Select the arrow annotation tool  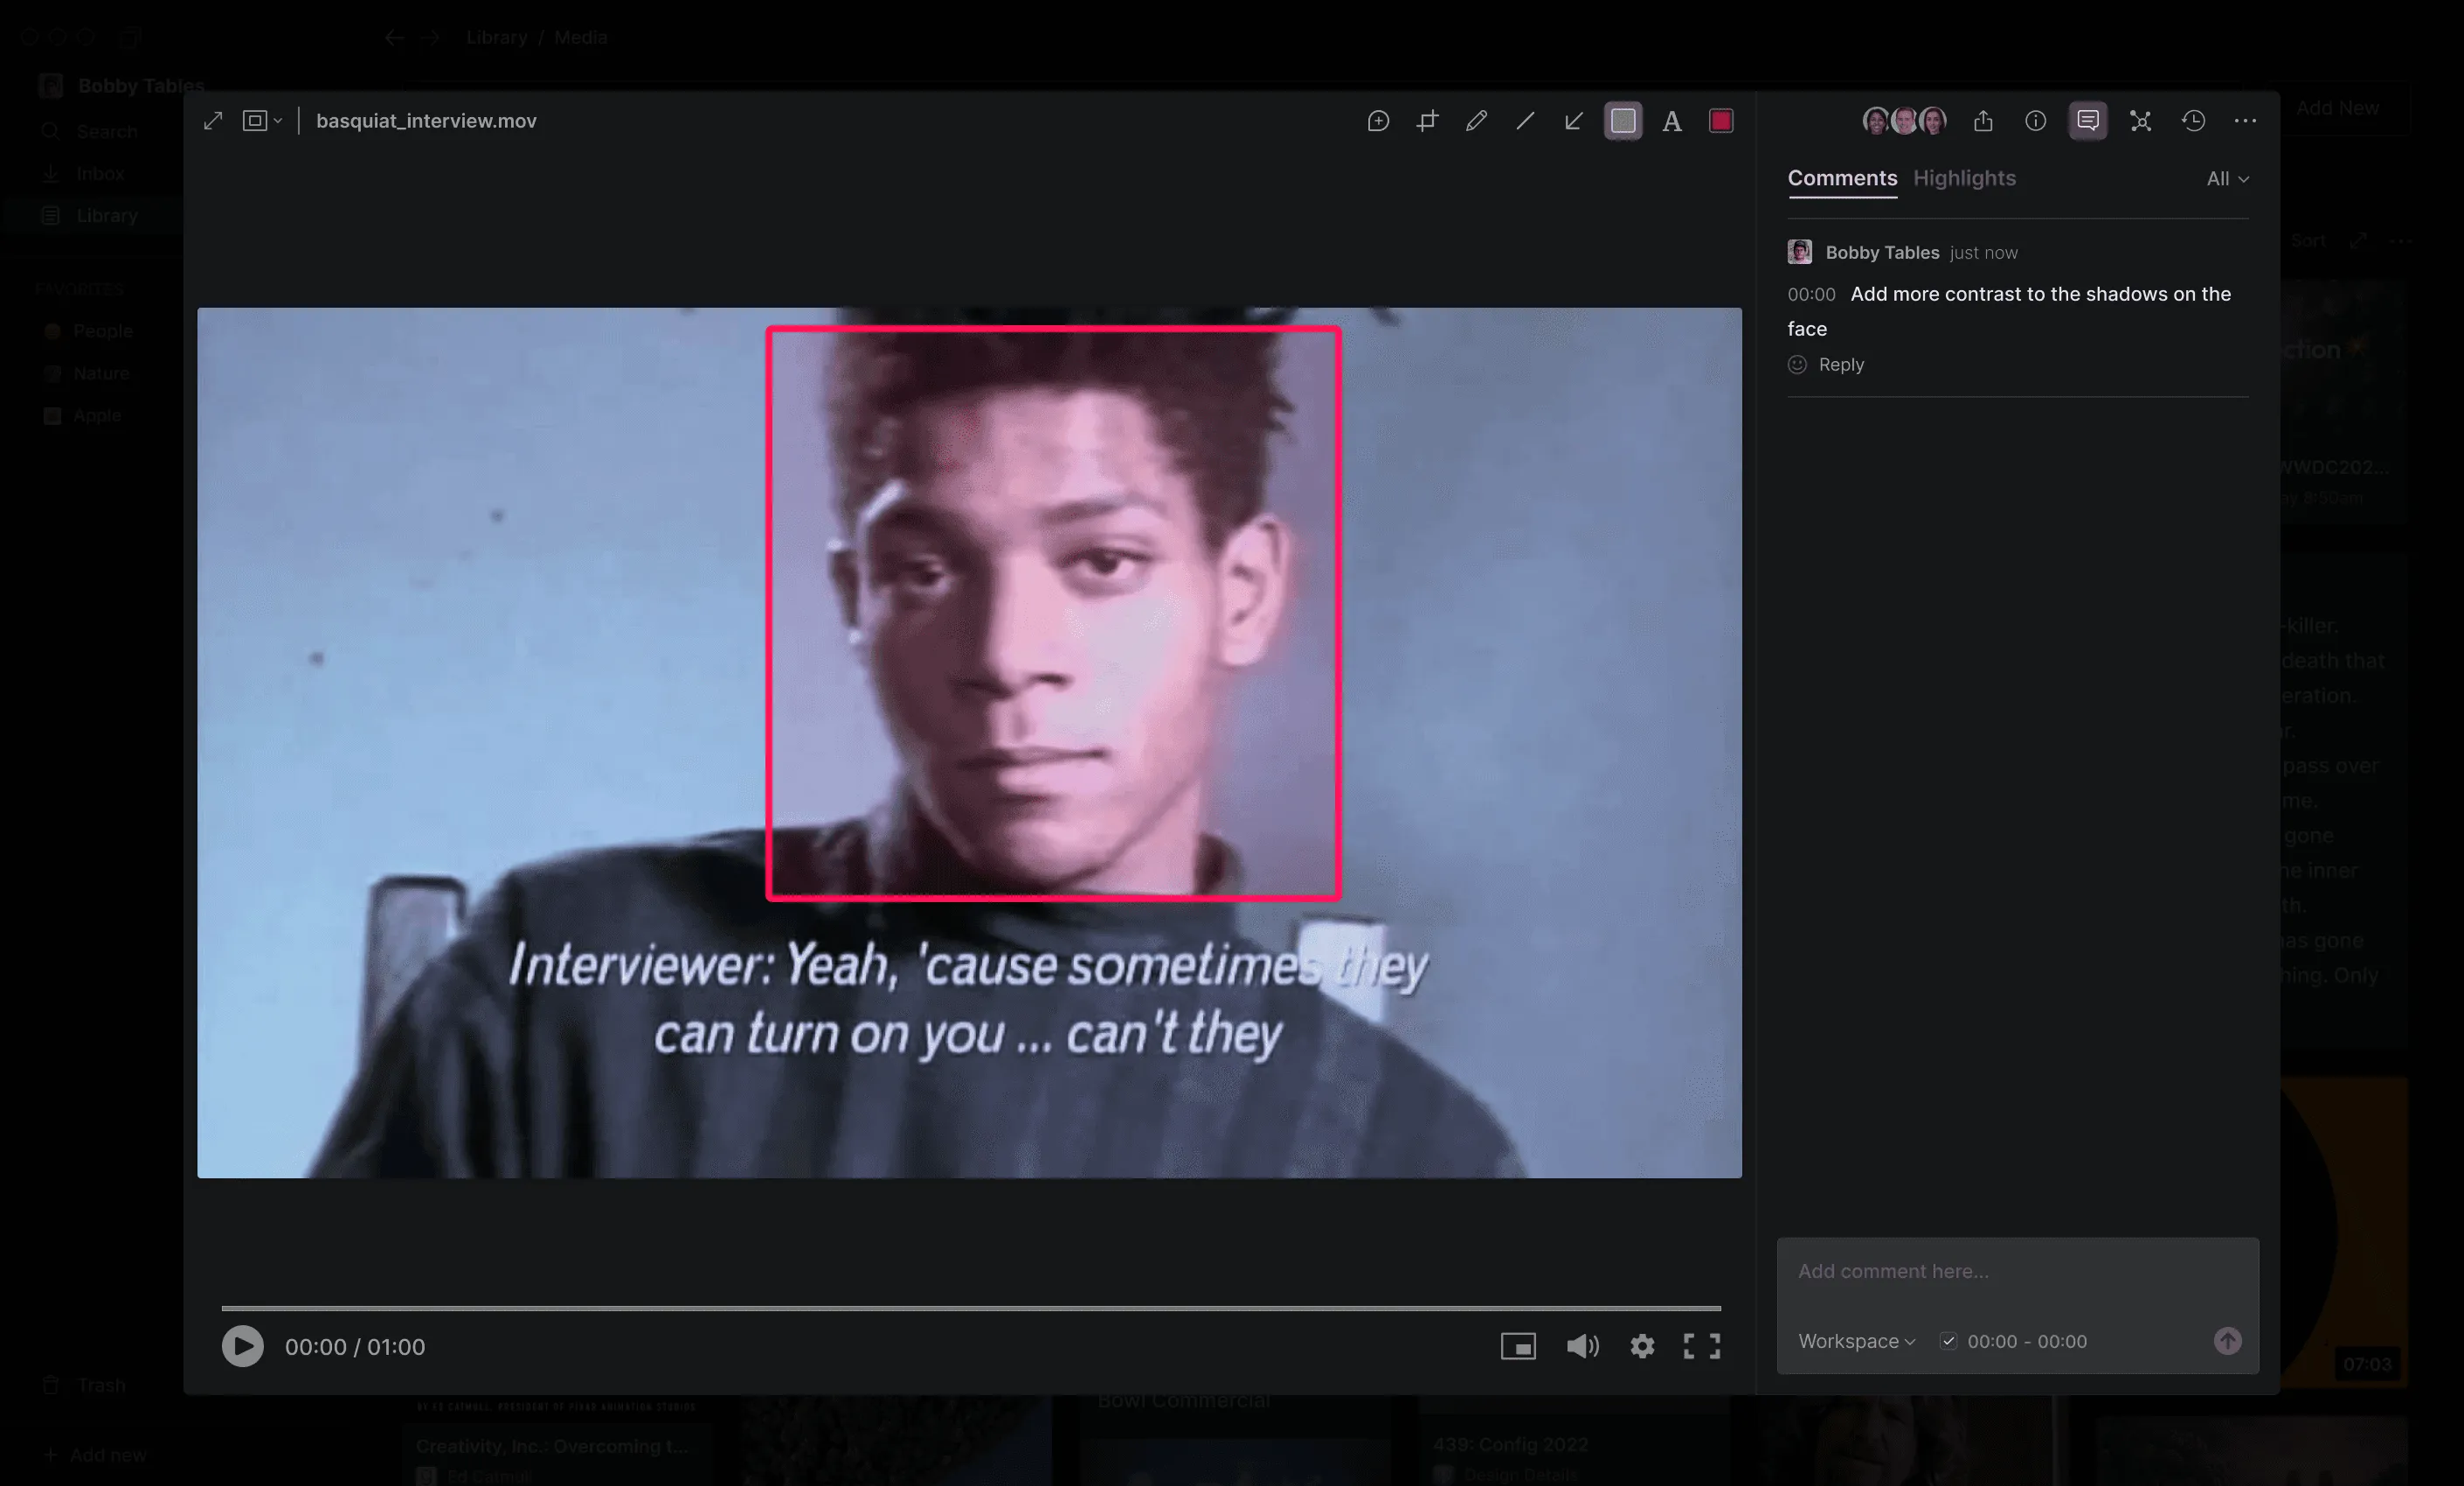1573,122
